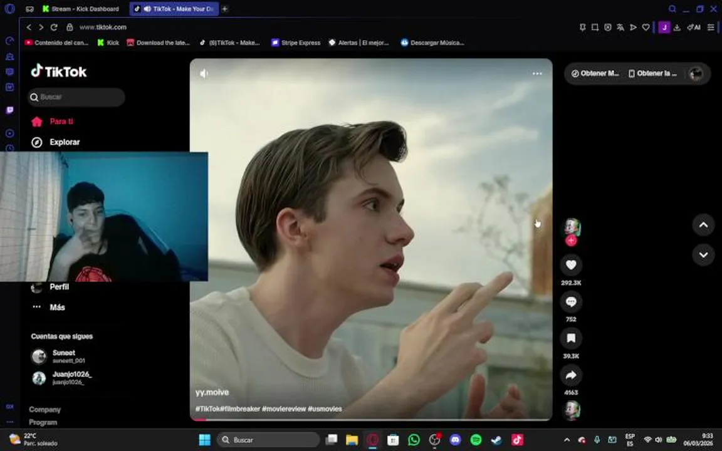
Task: Click the #moviereview hashtag
Action: (x=284, y=408)
